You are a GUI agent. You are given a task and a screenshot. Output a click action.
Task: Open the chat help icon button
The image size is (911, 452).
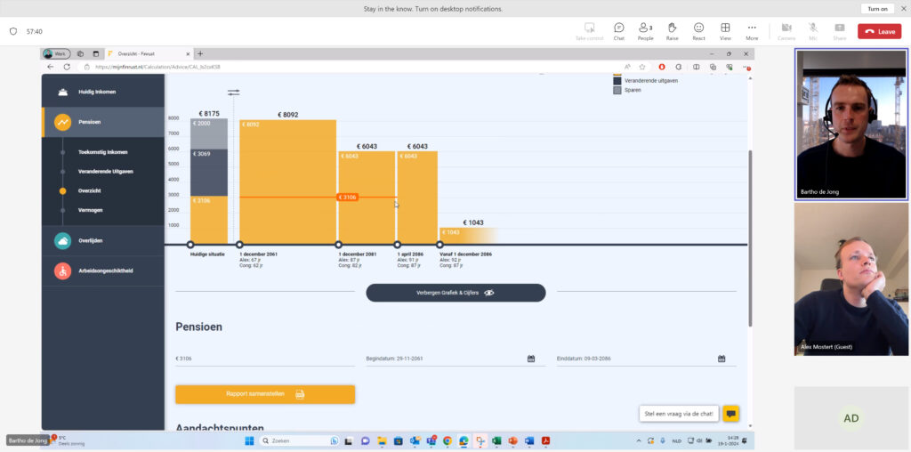click(x=730, y=414)
